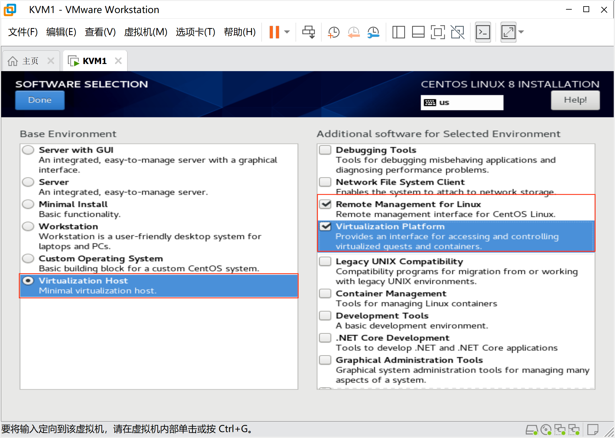Click the pause virtual machine icon
615x438 pixels.
274,32
